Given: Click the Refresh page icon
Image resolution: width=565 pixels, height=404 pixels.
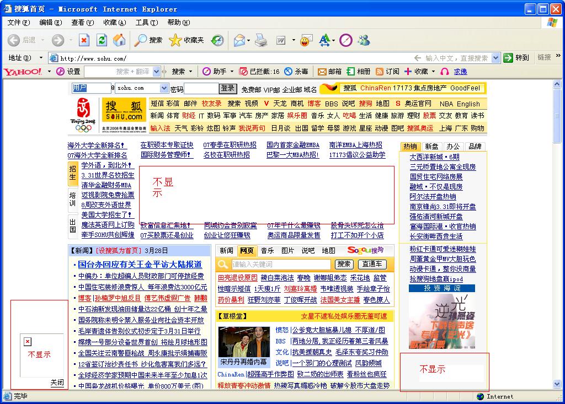Looking at the screenshot, I should coord(102,40).
